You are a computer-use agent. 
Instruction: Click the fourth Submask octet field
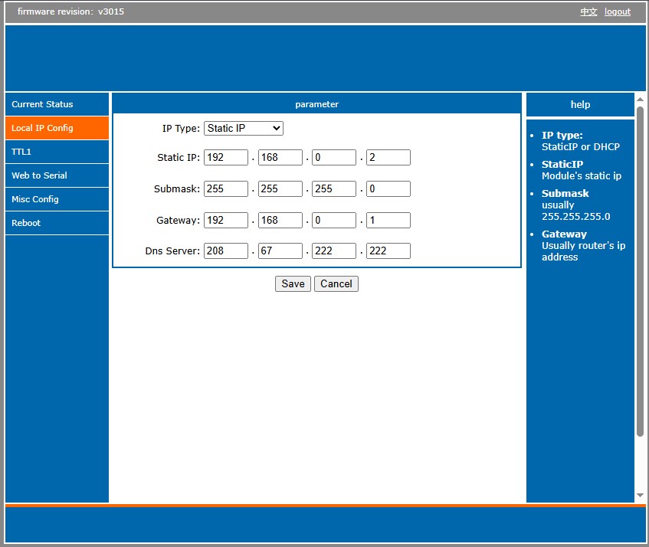(388, 188)
